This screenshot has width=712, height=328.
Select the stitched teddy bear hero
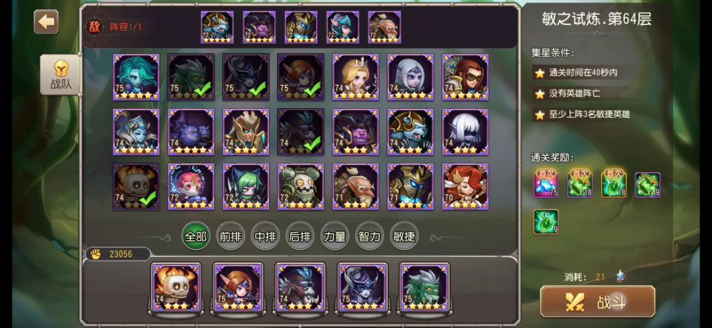(301, 186)
